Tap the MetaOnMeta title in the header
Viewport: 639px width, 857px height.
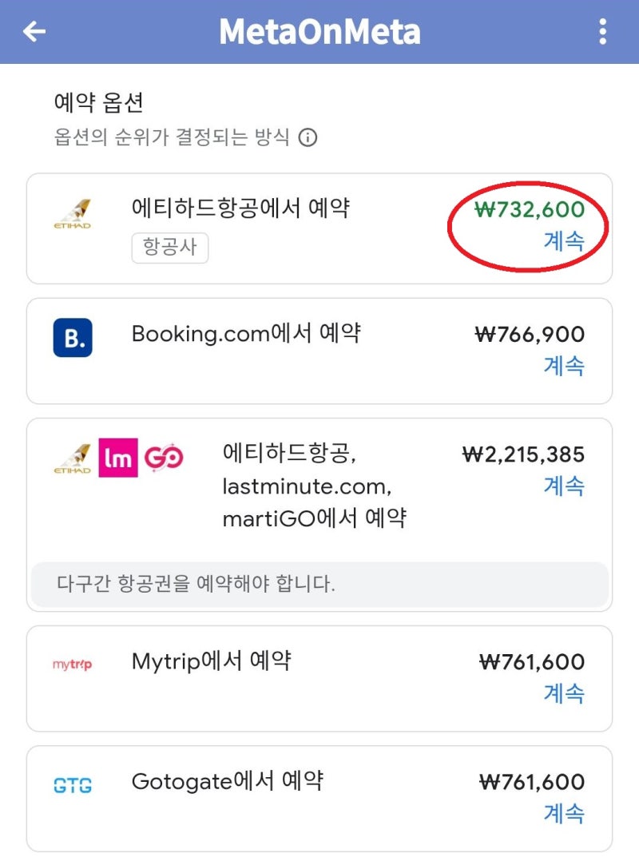click(x=319, y=32)
